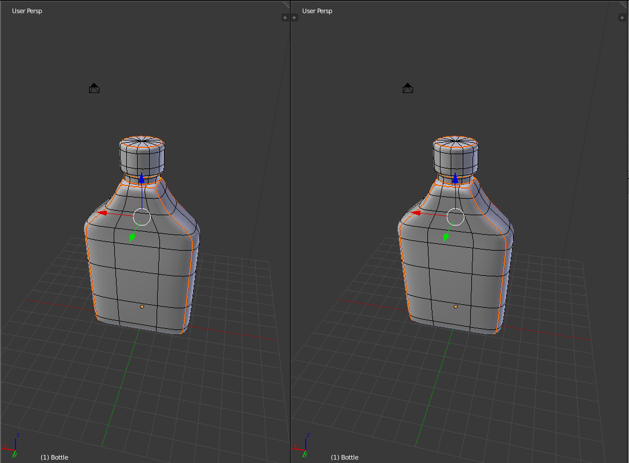Click the (1) Bottle text in right viewport
The width and height of the screenshot is (629, 463).
(x=345, y=457)
